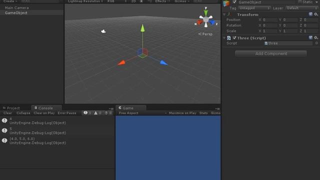Select Main Camera in the Hierarchy
The height and width of the screenshot is (180, 320).
pos(16,8)
